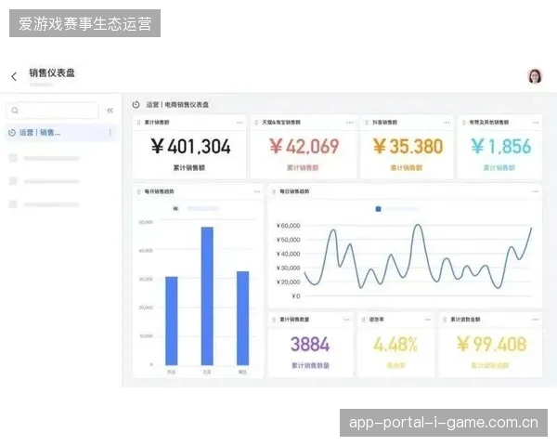The image size is (557, 446).
Task: Click the ¥401,304 total sales value
Action: [190, 146]
